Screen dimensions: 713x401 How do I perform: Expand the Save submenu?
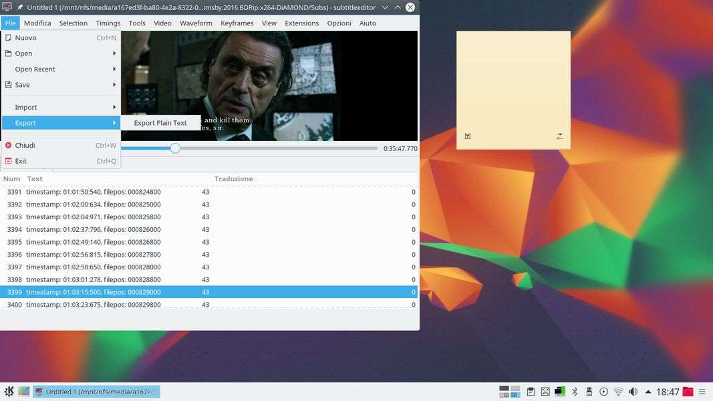[x=61, y=85]
